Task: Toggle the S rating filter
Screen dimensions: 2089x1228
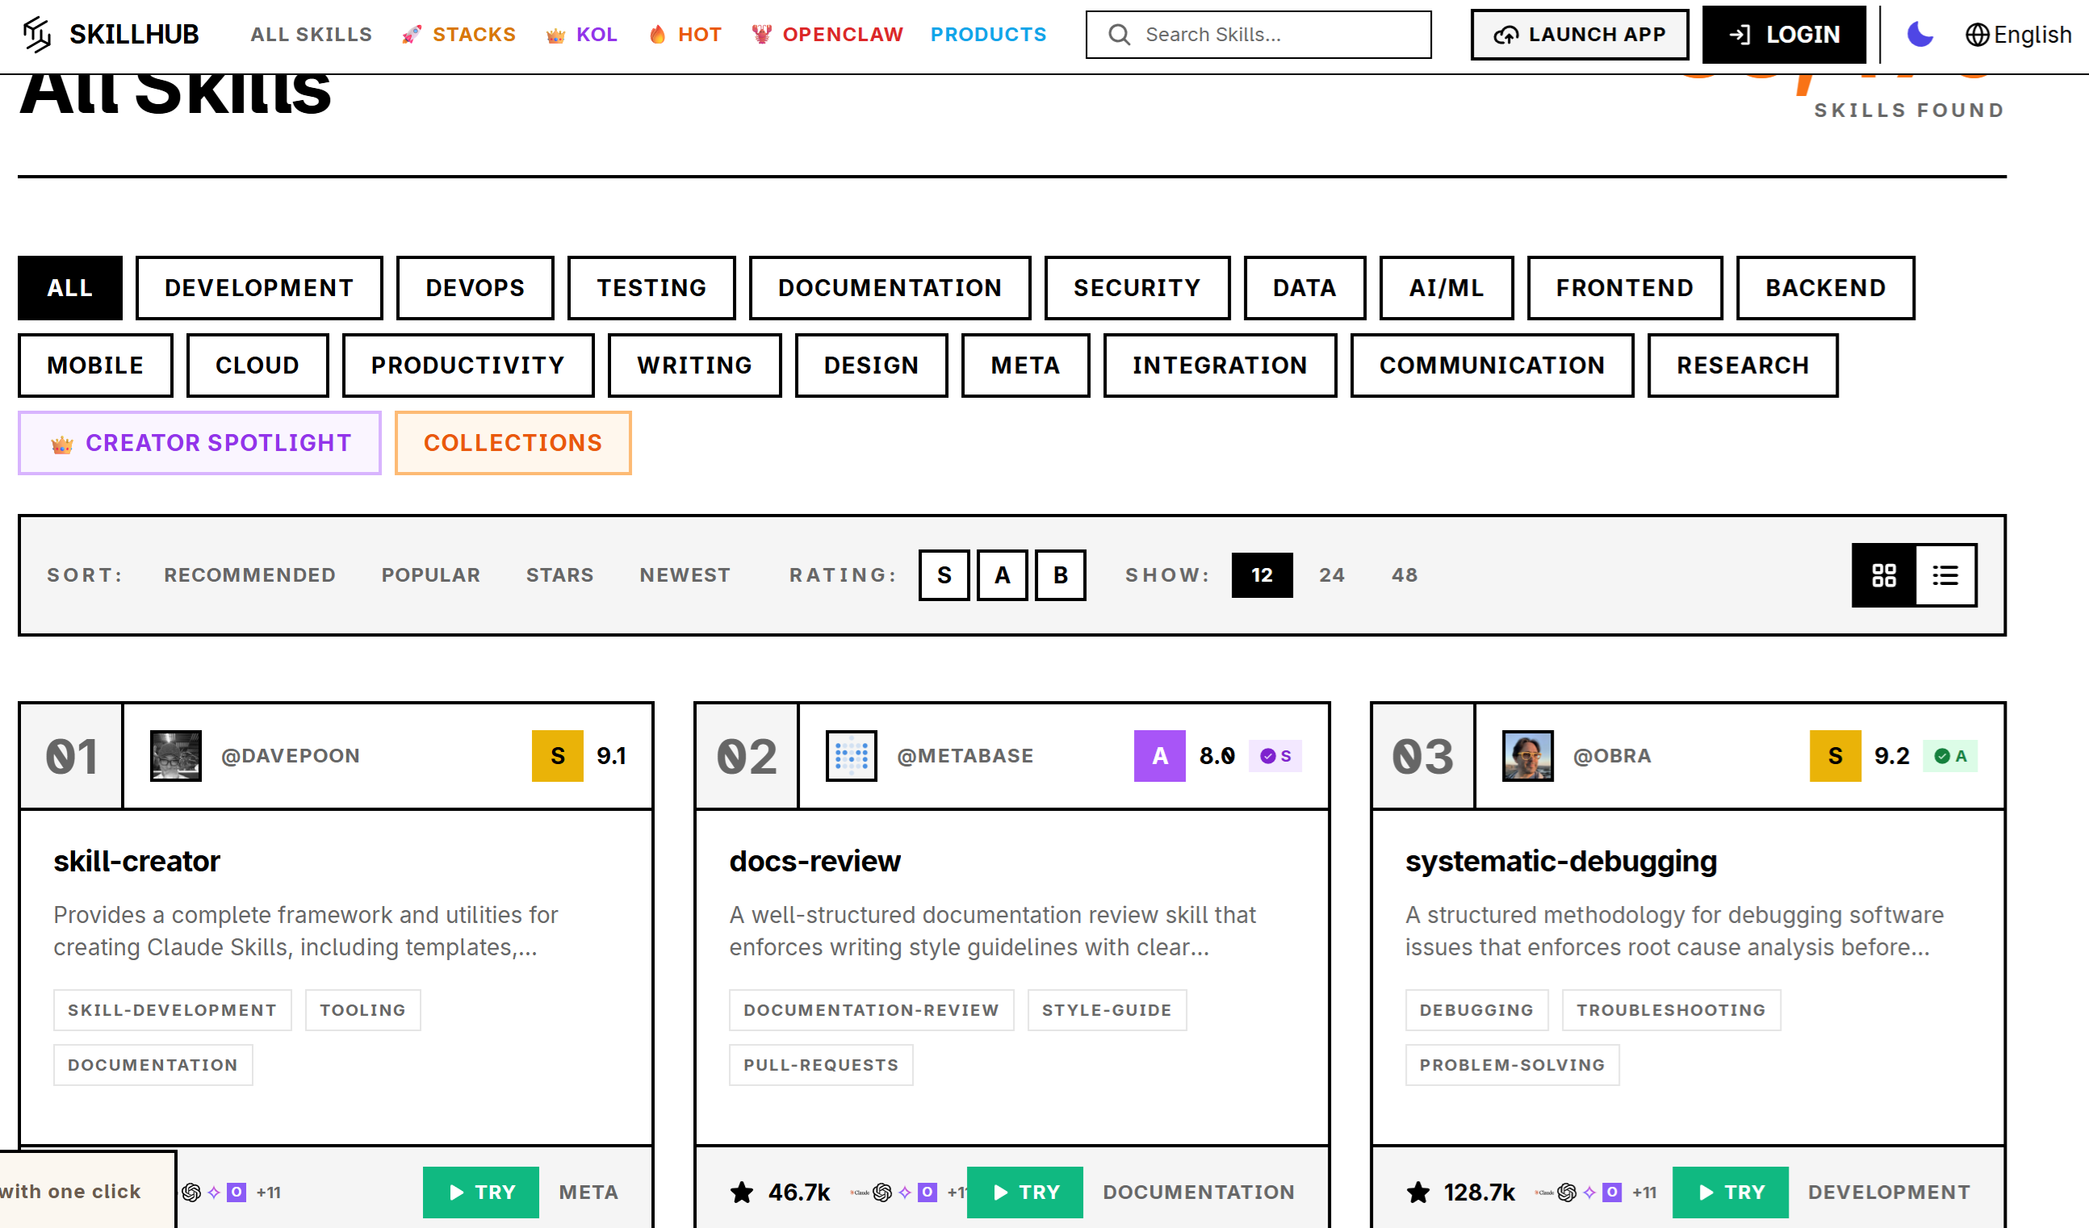Action: click(944, 575)
